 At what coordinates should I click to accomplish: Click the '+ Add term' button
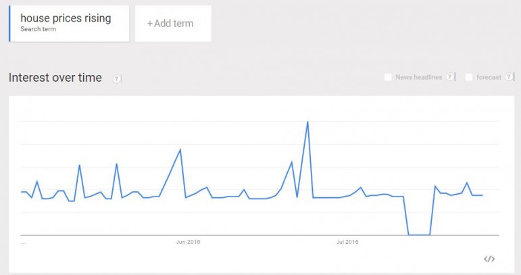pyautogui.click(x=173, y=24)
